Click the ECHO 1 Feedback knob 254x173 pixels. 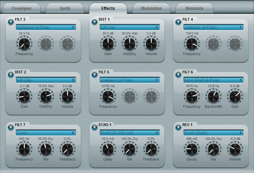[151, 149]
